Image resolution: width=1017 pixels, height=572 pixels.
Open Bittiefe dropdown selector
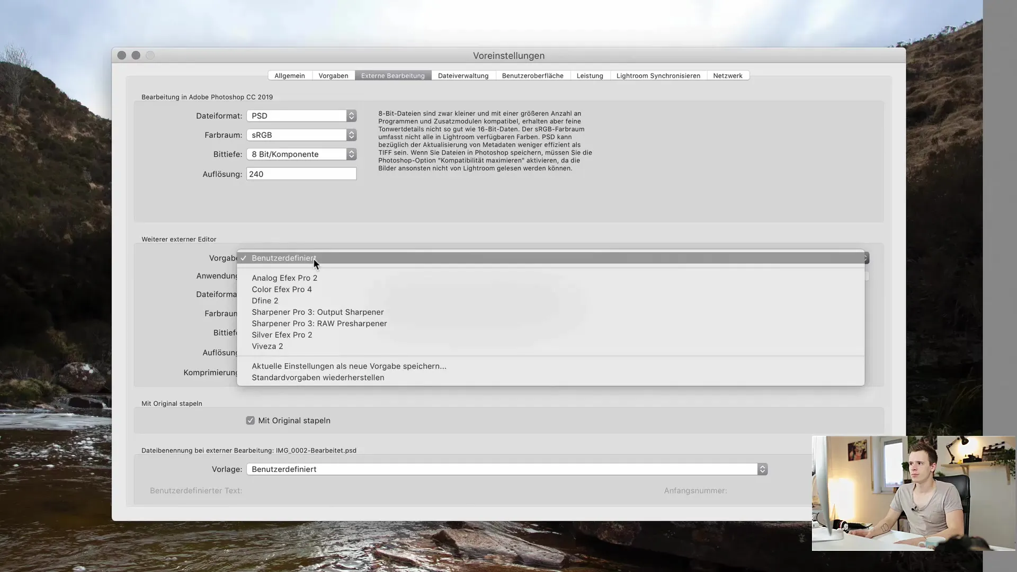[351, 154]
